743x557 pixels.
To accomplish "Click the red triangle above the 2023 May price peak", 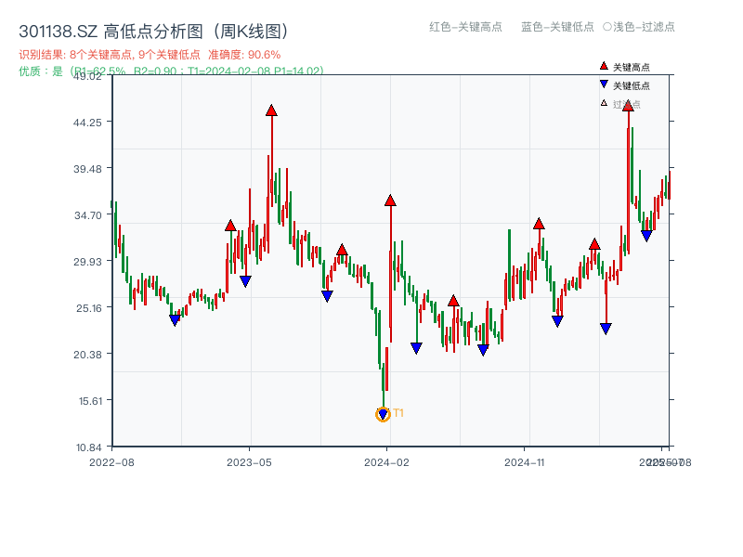I will (x=270, y=110).
